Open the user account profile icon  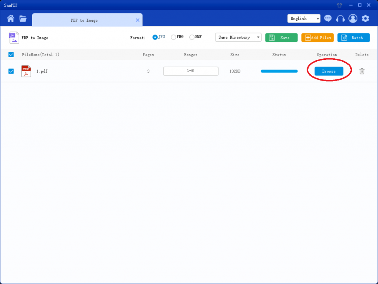353,18
